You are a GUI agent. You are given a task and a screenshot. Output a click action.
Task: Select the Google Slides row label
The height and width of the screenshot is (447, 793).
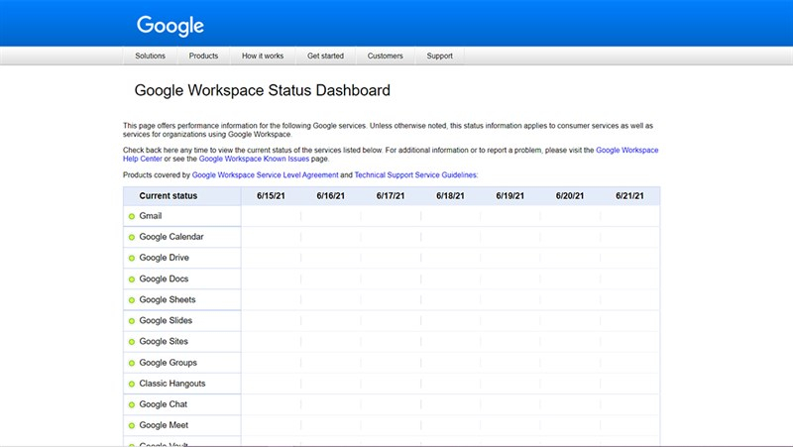[166, 320]
